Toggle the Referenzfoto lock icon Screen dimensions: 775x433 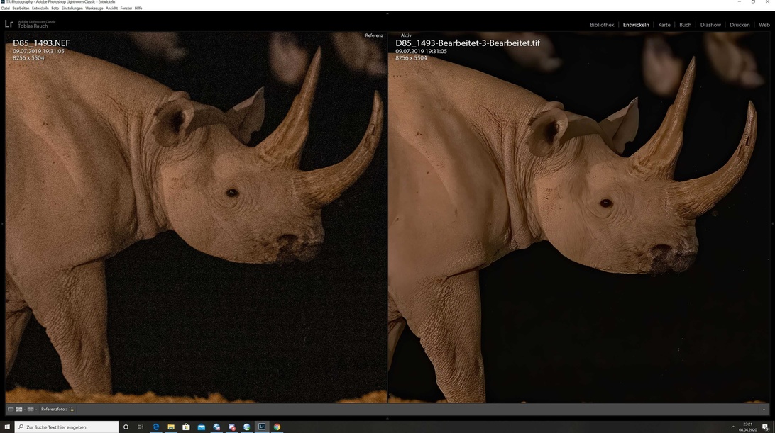(72, 410)
